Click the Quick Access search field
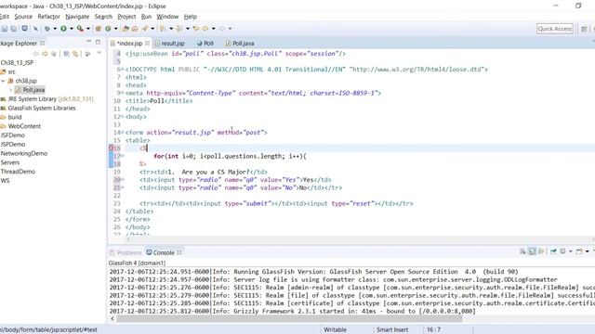Image resolution: width=595 pixels, height=334 pixels. pyautogui.click(x=555, y=29)
